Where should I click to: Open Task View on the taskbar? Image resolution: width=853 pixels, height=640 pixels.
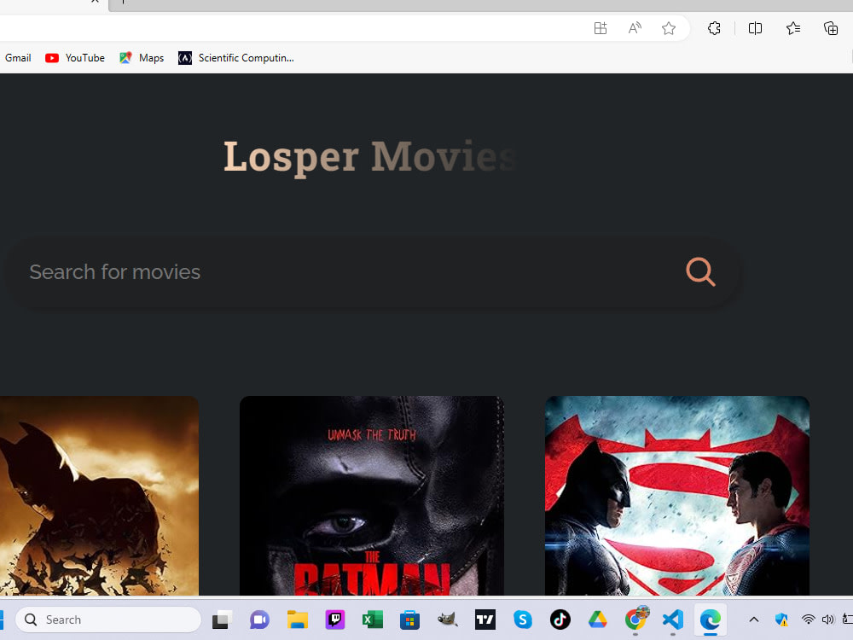[222, 620]
